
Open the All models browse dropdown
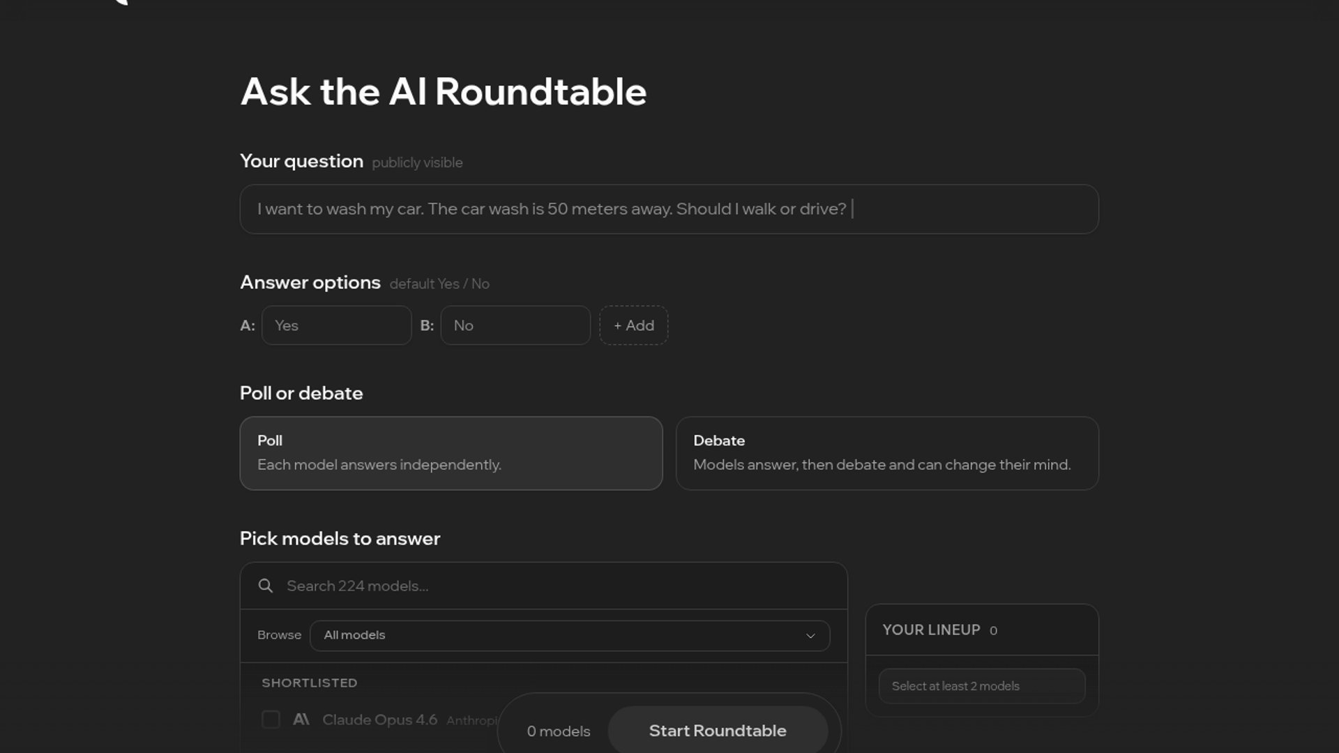(569, 635)
